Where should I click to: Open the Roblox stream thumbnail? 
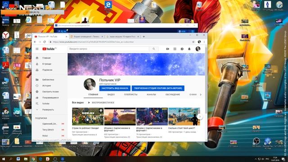[x=88, y=117]
